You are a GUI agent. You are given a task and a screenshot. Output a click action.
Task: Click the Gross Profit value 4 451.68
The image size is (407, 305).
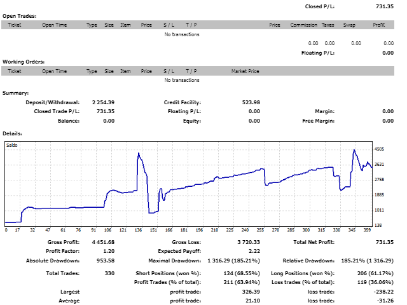point(103,242)
